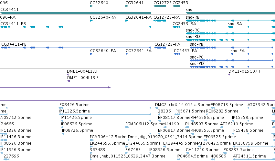Image resolution: width=275 pixels, height=161 pixels.
Task: Pick the sno-RB transcript label
Action: click(x=193, y=17)
